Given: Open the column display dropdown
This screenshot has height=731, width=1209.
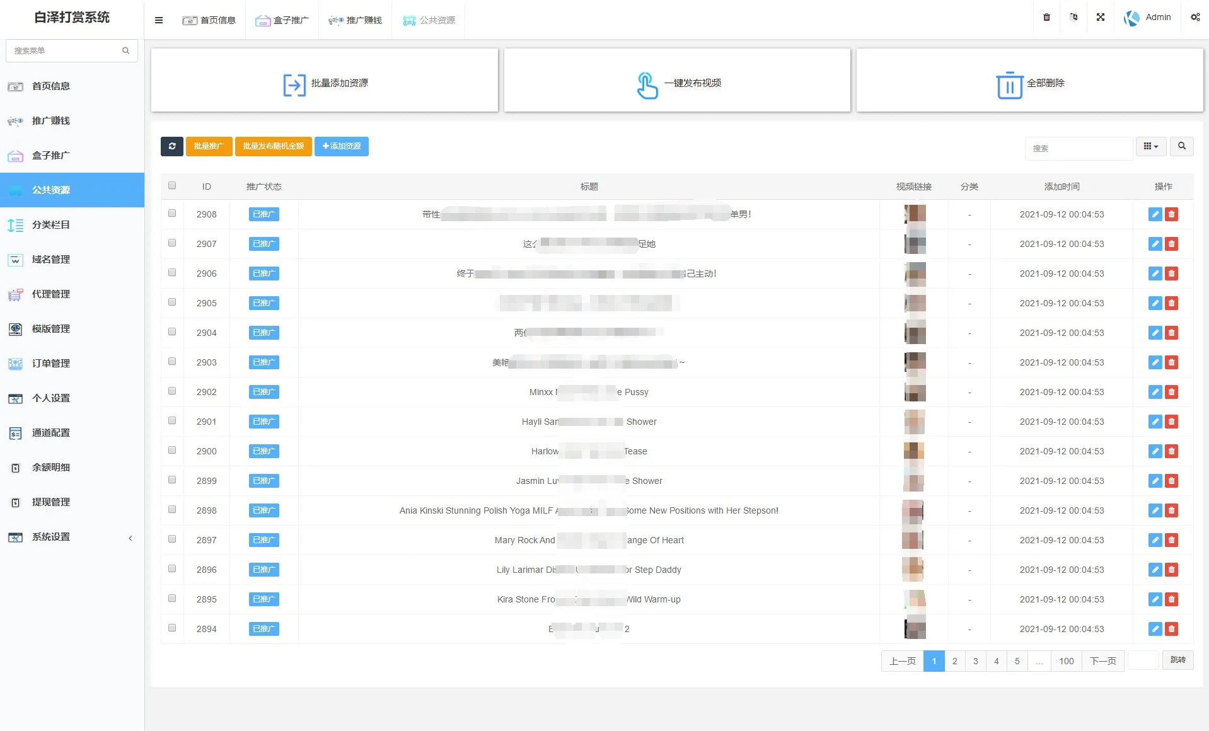Looking at the screenshot, I should click(x=1150, y=146).
